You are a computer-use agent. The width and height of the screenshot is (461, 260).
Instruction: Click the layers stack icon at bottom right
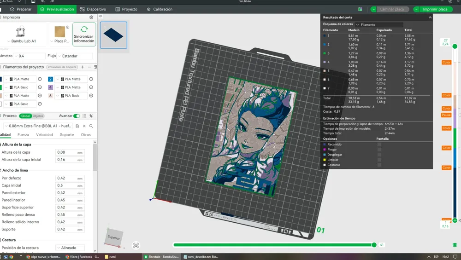click(455, 245)
